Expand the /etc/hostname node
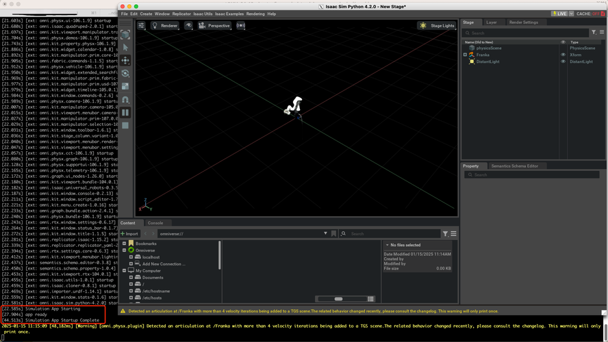 click(x=131, y=291)
